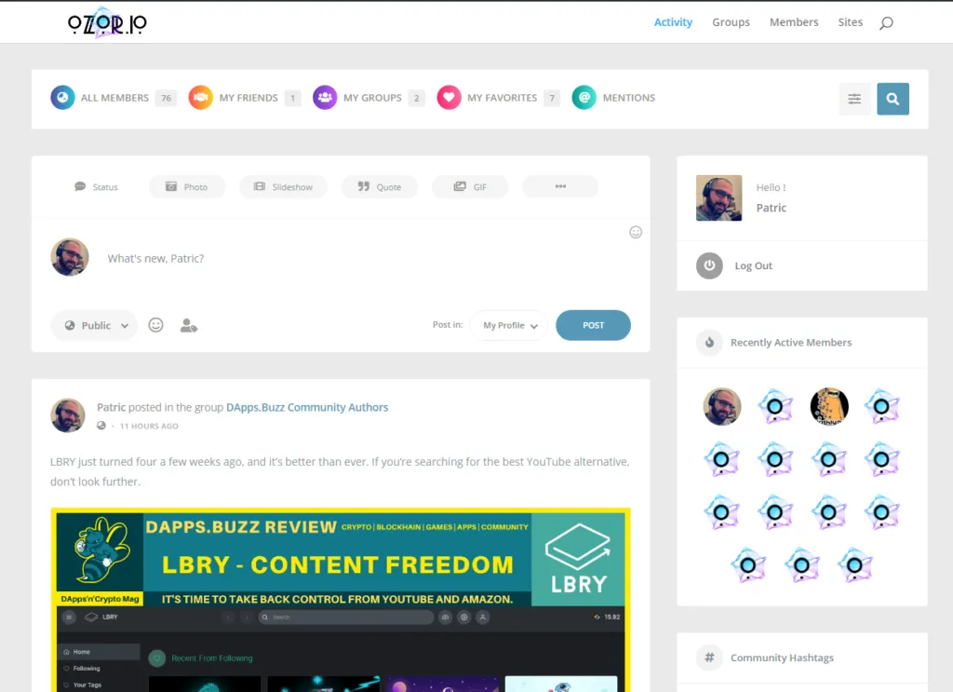The image size is (953, 692).
Task: Expand the Public privacy dropdown
Action: point(94,325)
